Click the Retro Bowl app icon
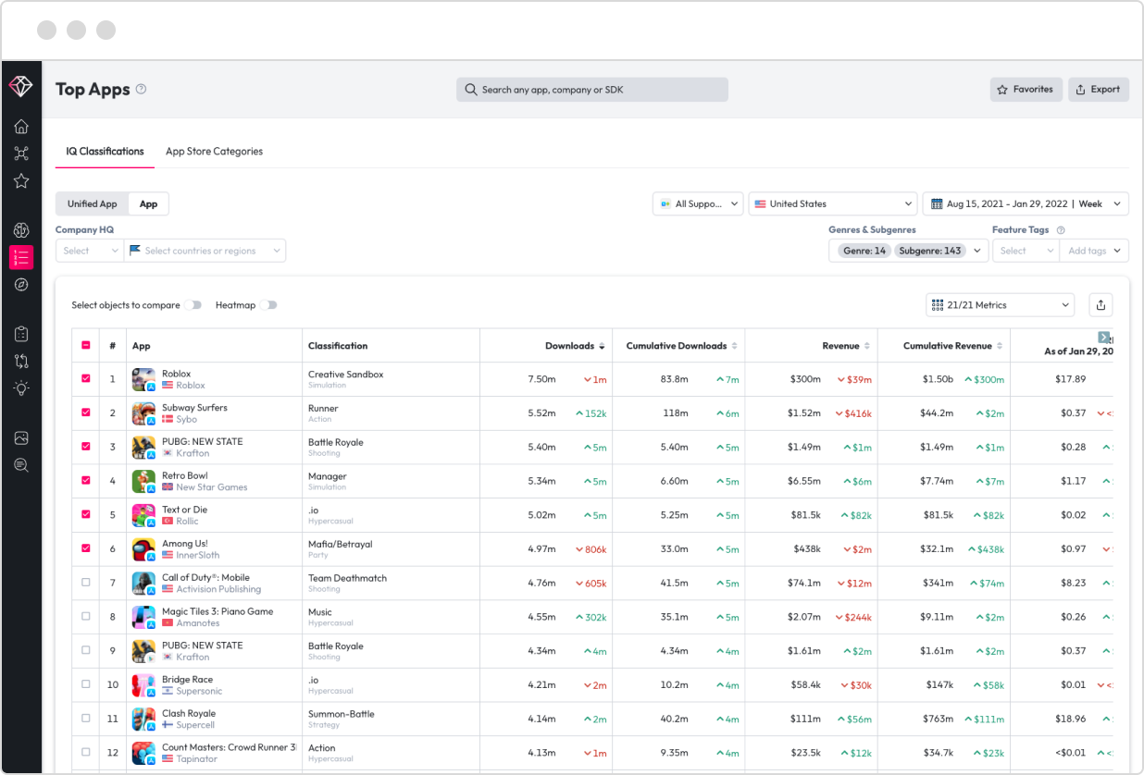Viewport: 1144px width, 775px height. (x=143, y=481)
